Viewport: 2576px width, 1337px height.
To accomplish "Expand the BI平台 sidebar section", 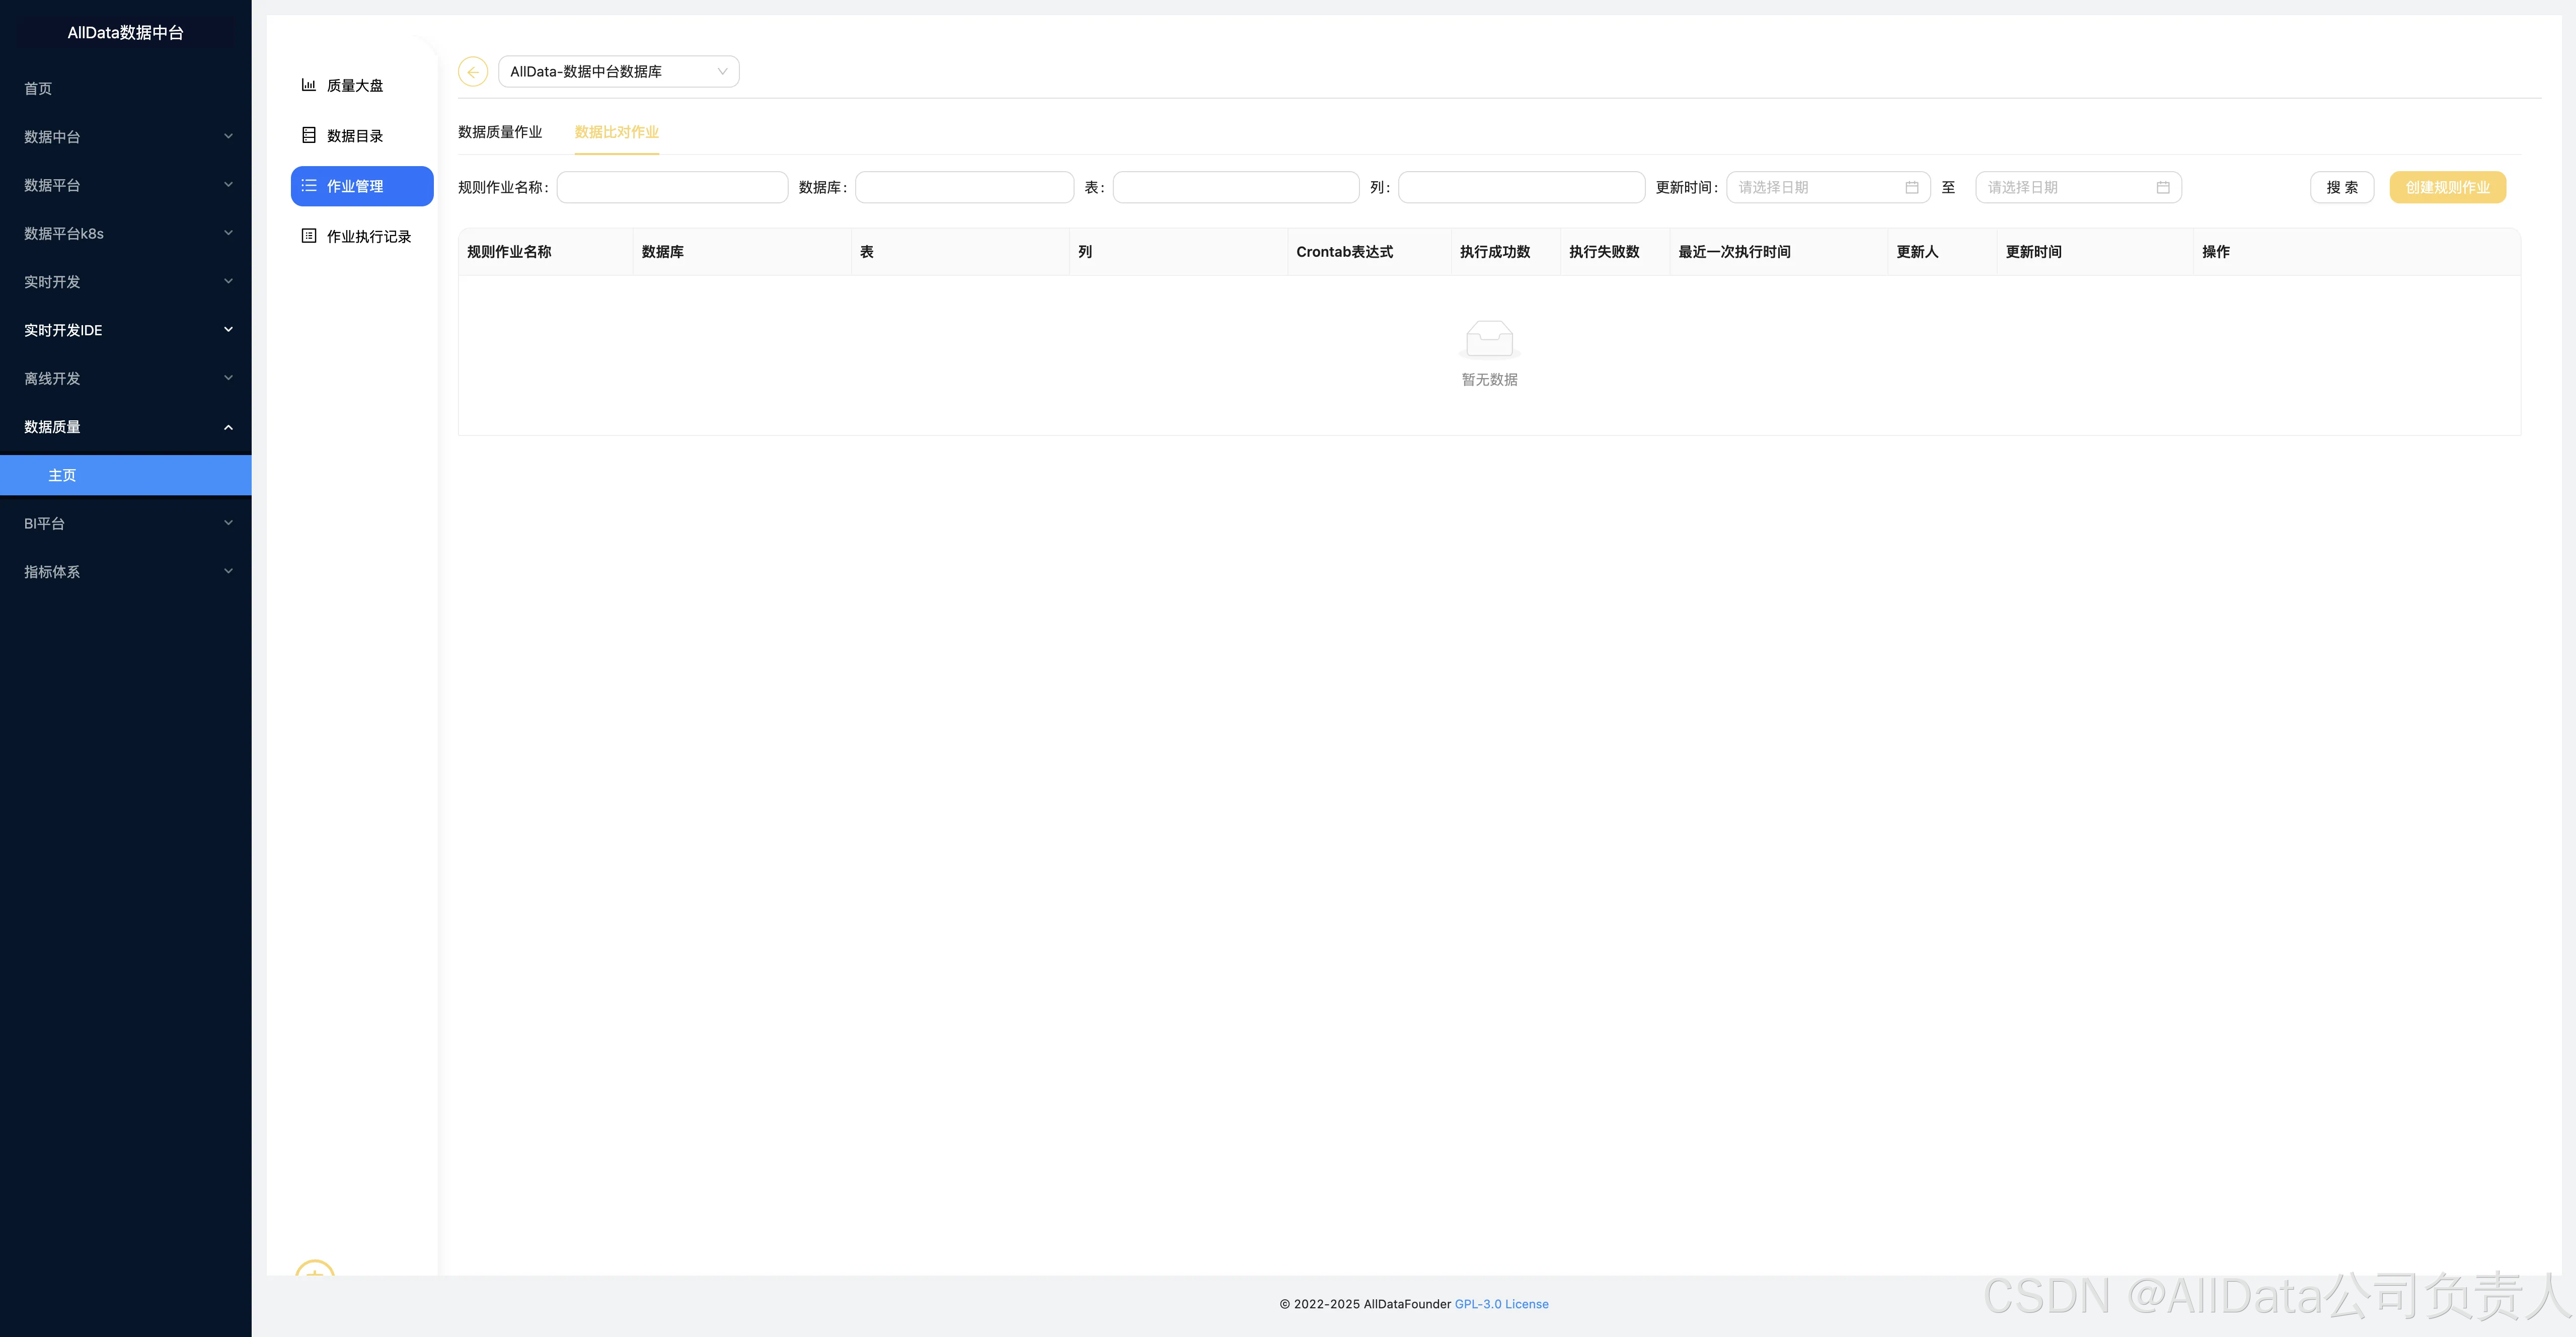I will [x=125, y=523].
